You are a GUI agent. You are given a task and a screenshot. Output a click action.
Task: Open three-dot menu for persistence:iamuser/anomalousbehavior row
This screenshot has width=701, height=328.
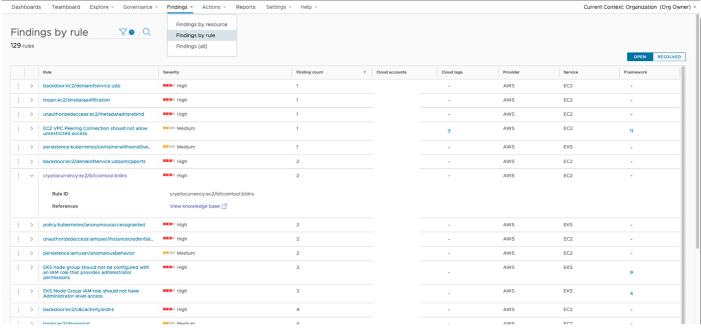click(18, 253)
